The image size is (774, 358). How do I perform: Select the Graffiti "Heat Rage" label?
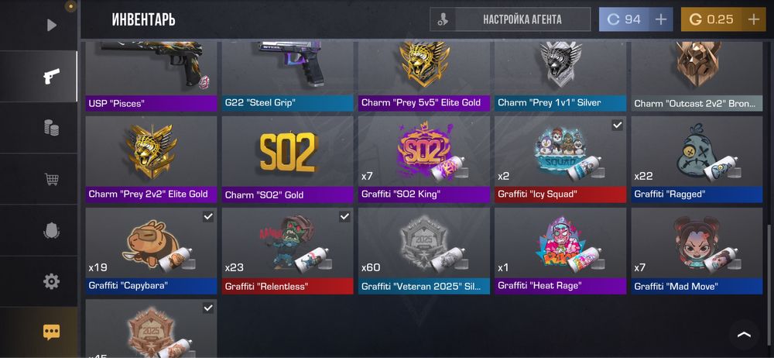pyautogui.click(x=539, y=286)
